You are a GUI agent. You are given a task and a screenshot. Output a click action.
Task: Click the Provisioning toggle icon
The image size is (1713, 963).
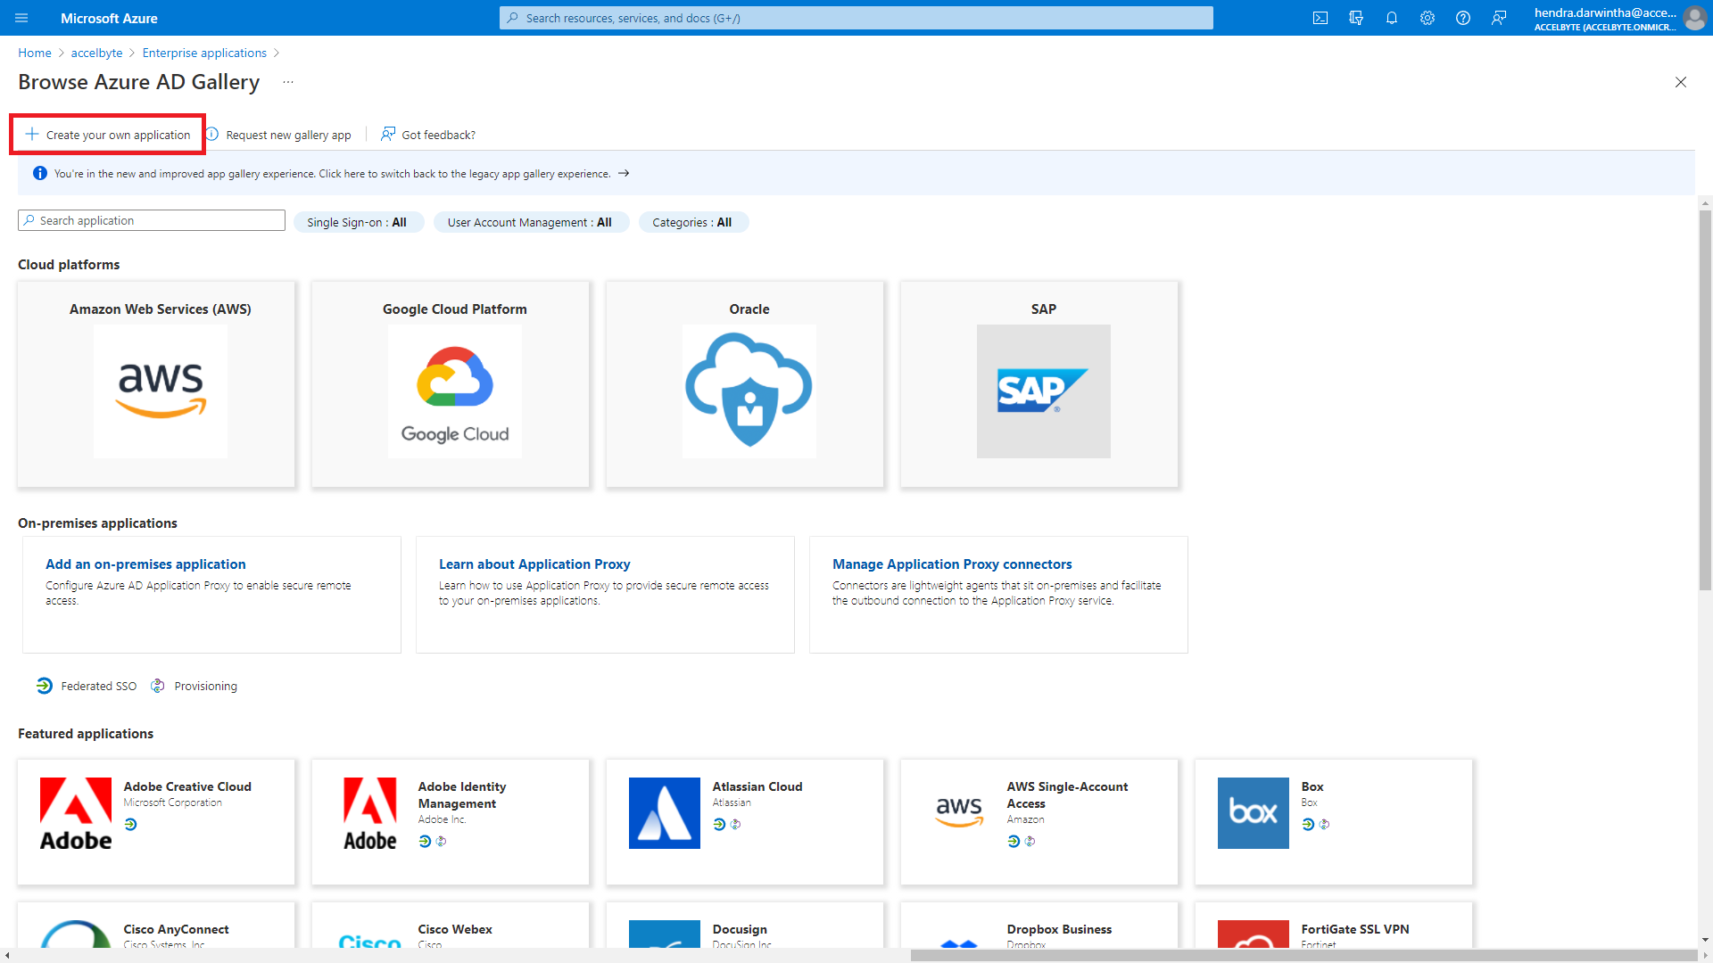[156, 686]
